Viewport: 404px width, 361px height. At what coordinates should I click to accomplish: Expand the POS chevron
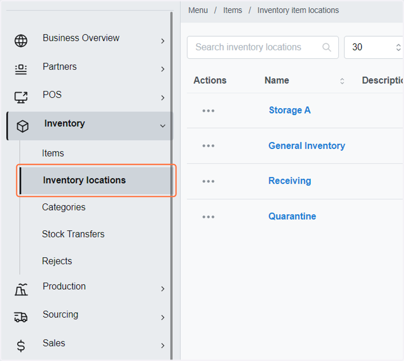[163, 98]
